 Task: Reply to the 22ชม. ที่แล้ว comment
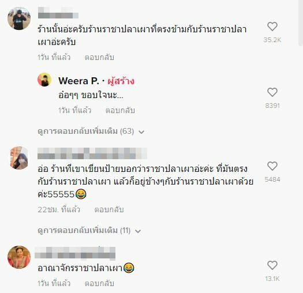pos(109,209)
